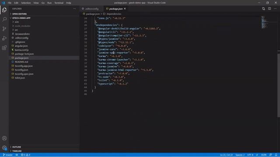Image resolution: width=280 pixels, height=157 pixels.
Task: Open the Terminal menu
Action: [x=59, y=3]
